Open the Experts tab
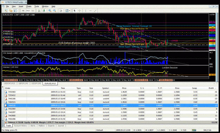Image resolution: width=220 pixels, height=133 pixels. [x=51, y=126]
